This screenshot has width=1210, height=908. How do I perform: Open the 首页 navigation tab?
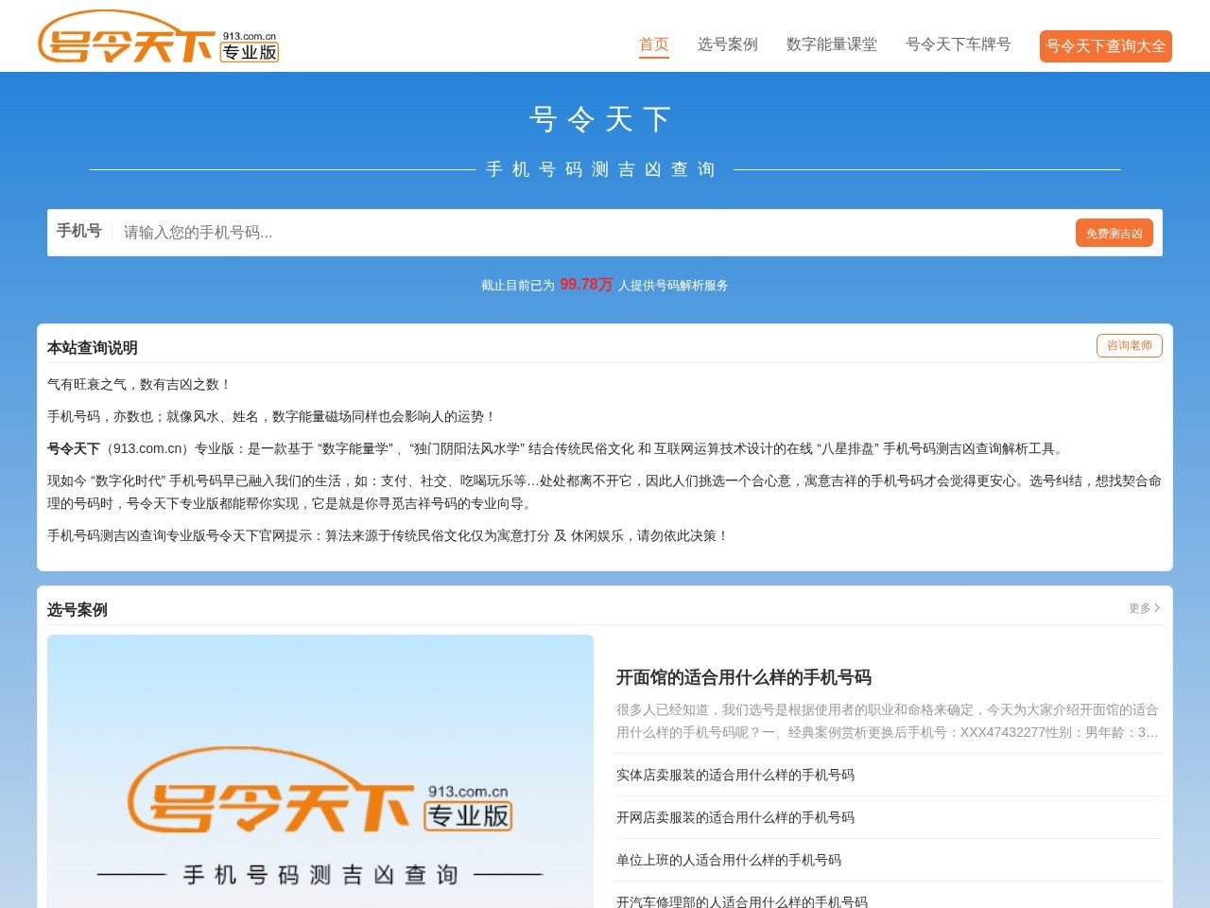click(654, 44)
